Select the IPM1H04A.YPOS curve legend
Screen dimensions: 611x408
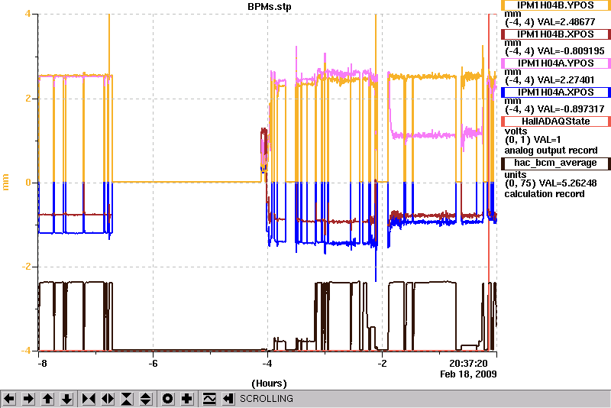556,63
